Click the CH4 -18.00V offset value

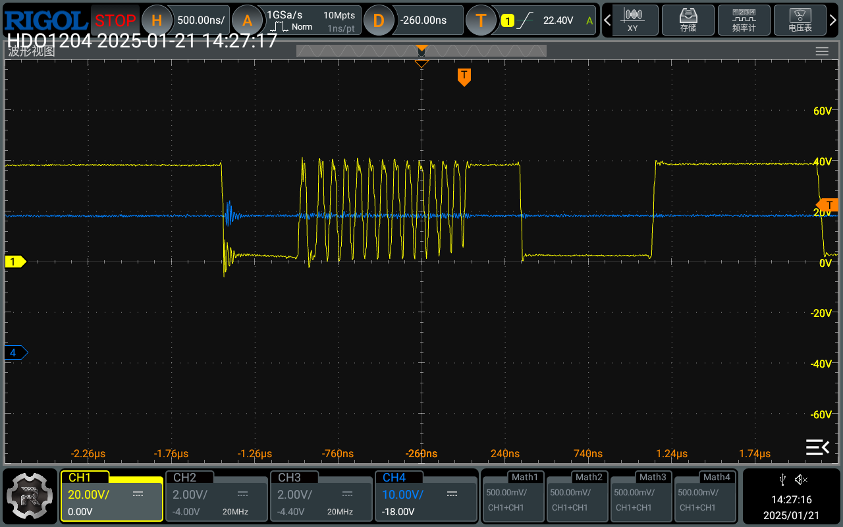pos(398,512)
